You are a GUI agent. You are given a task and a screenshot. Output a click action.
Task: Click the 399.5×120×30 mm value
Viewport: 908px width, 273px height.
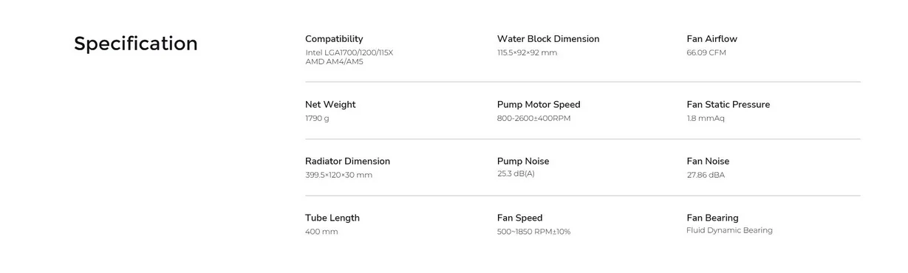338,176
